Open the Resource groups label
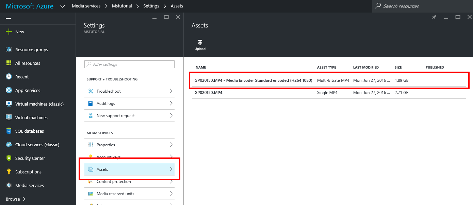The height and width of the screenshot is (205, 473). (32, 50)
